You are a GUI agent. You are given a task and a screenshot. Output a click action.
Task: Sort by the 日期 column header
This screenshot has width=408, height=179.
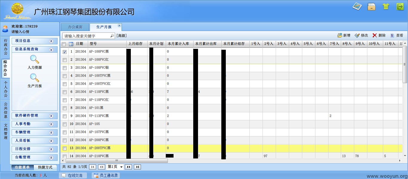[x=81, y=44]
